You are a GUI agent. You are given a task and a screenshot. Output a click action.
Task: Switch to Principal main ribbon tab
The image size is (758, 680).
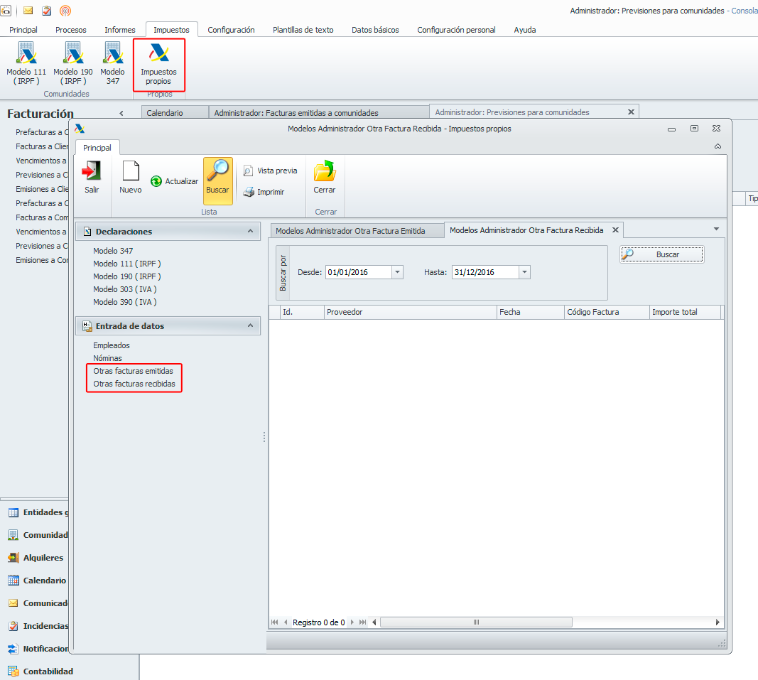23,30
